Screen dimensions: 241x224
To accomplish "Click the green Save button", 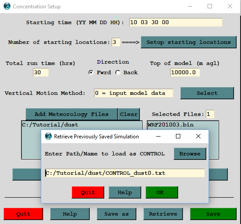I will click(213, 214).
